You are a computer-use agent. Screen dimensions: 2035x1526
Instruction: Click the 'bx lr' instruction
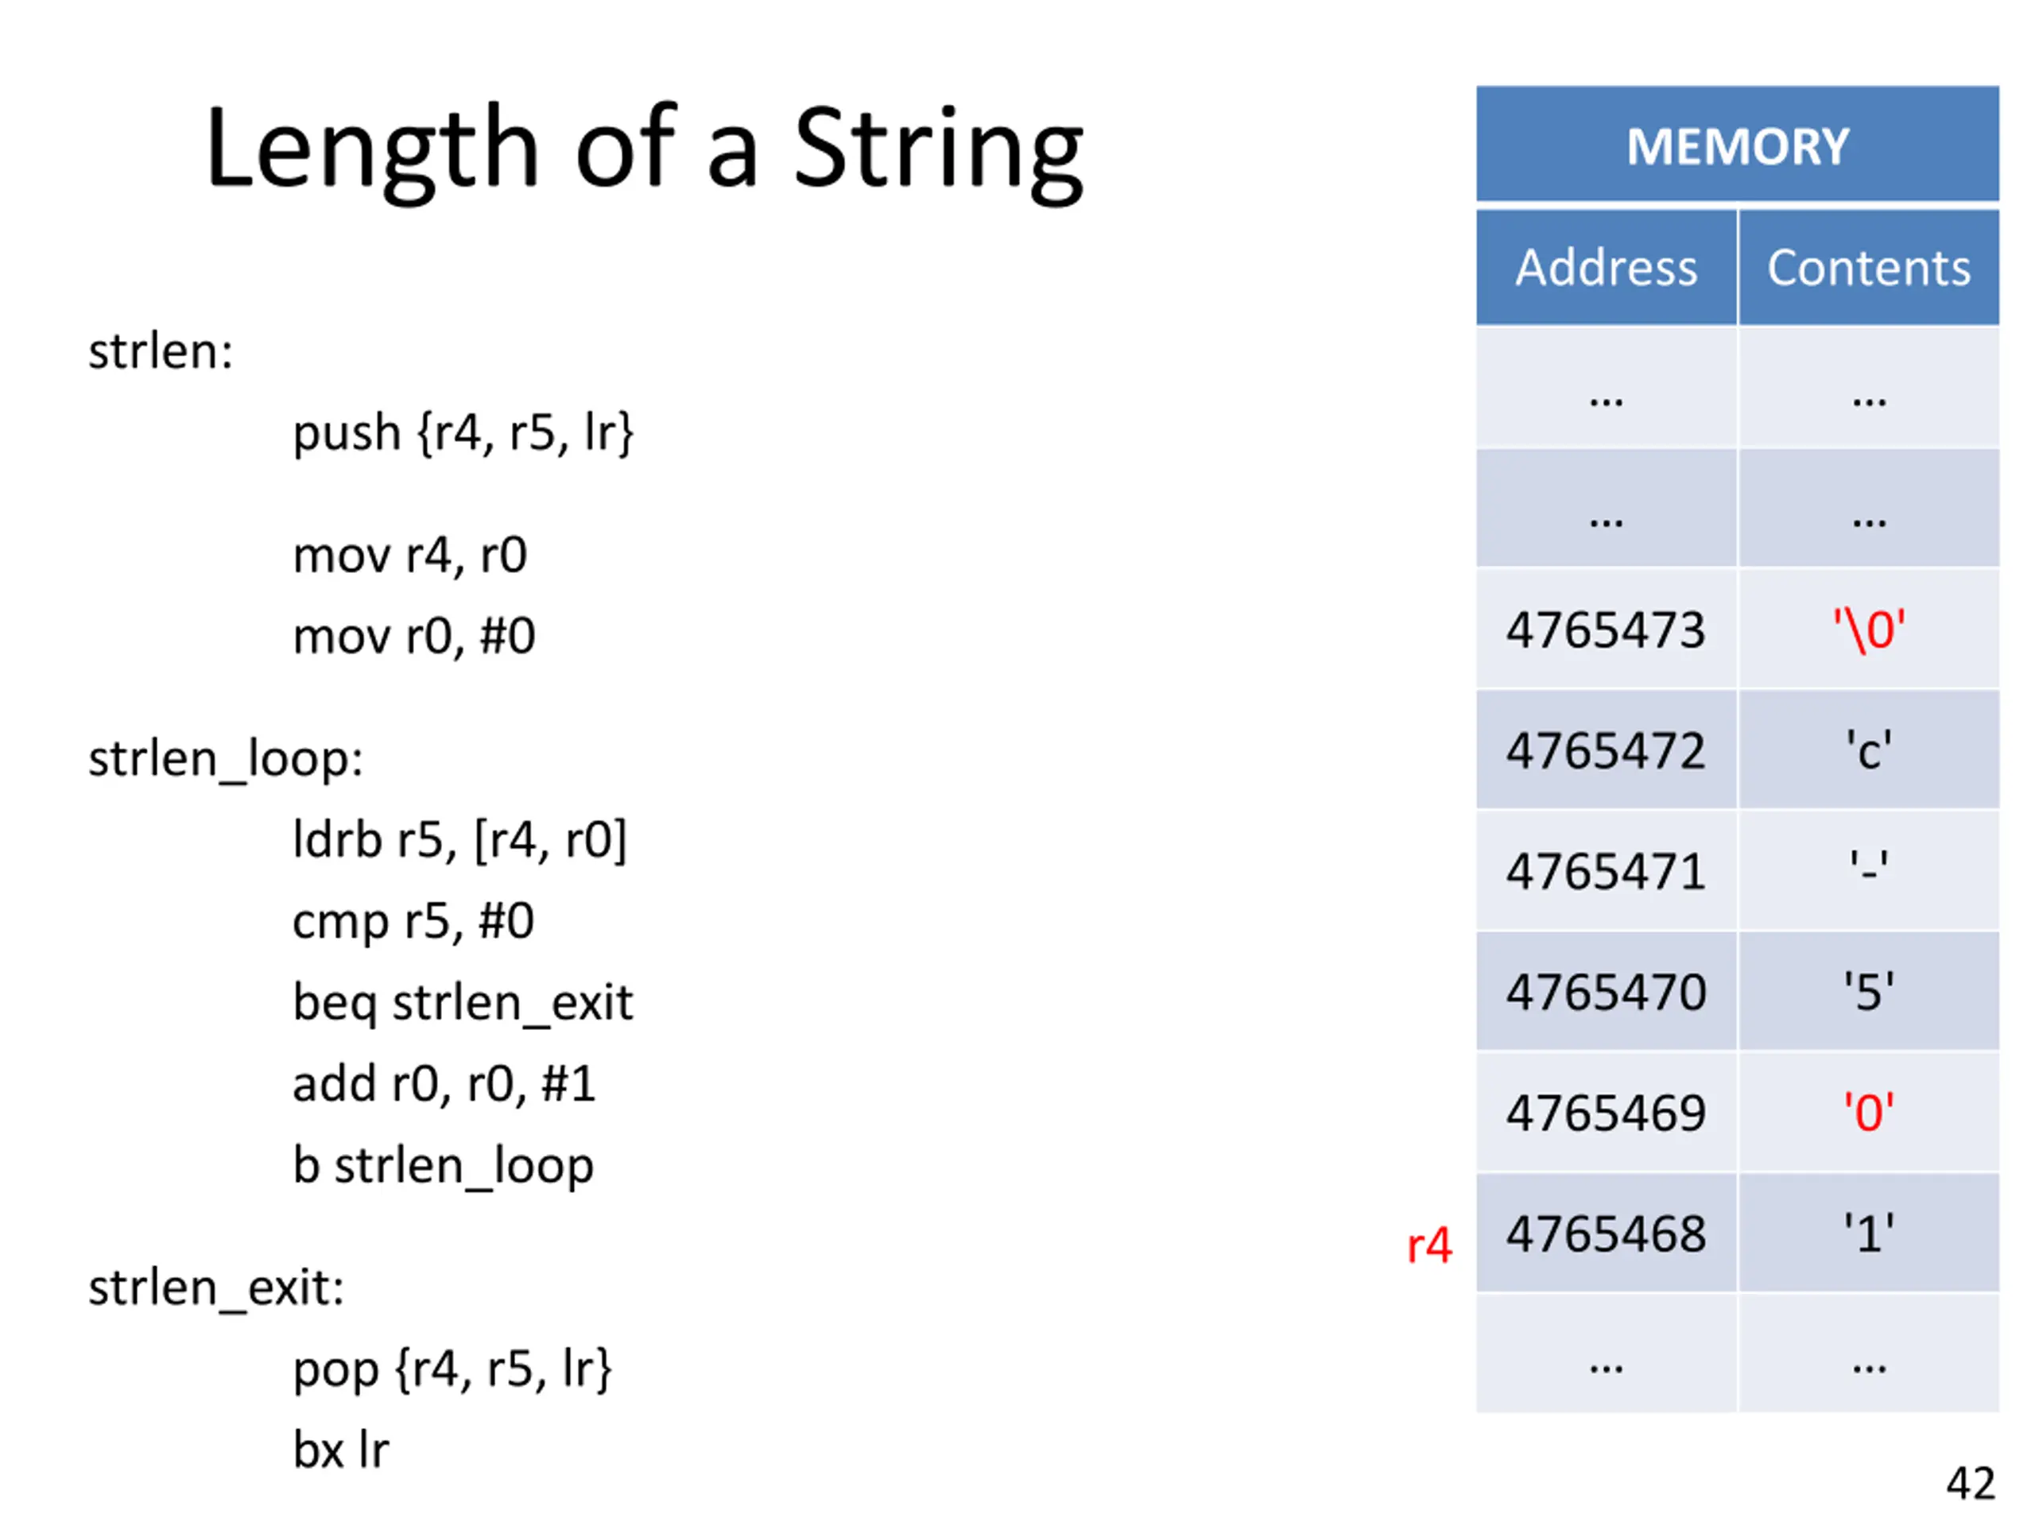(x=340, y=1450)
